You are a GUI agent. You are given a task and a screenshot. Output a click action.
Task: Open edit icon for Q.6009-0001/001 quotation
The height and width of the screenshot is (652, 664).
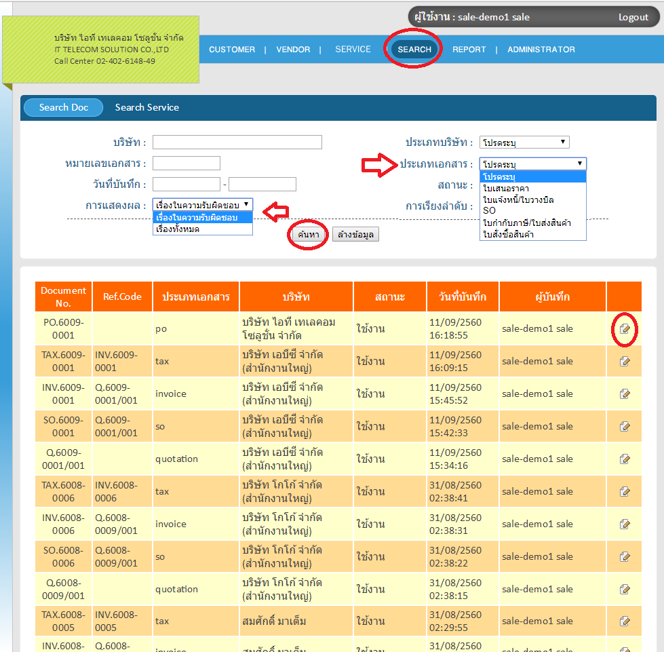625,459
